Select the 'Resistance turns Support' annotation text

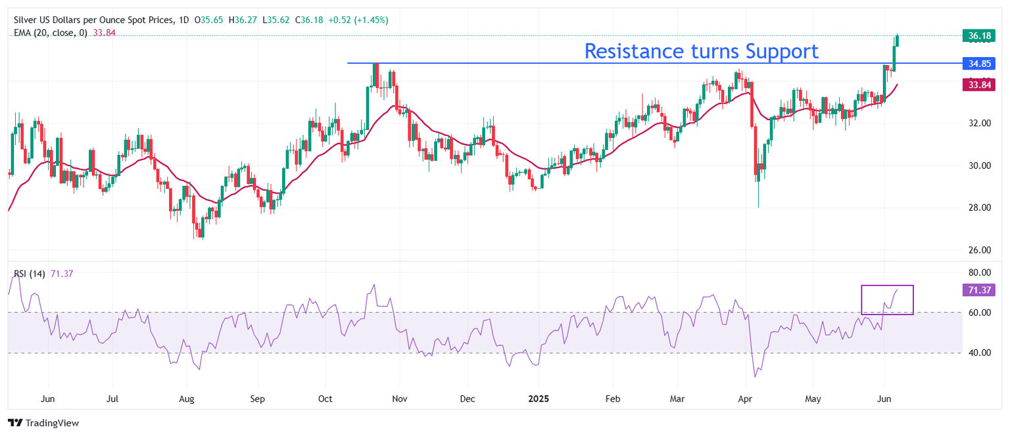[701, 51]
